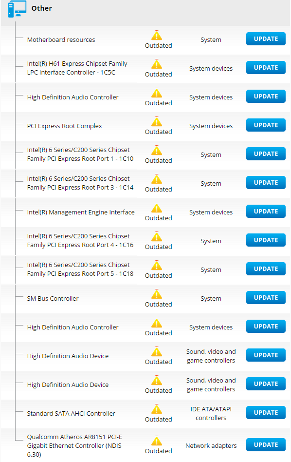The height and width of the screenshot is (462, 291).
Task: Select the Other category heading
Action: (41, 8)
